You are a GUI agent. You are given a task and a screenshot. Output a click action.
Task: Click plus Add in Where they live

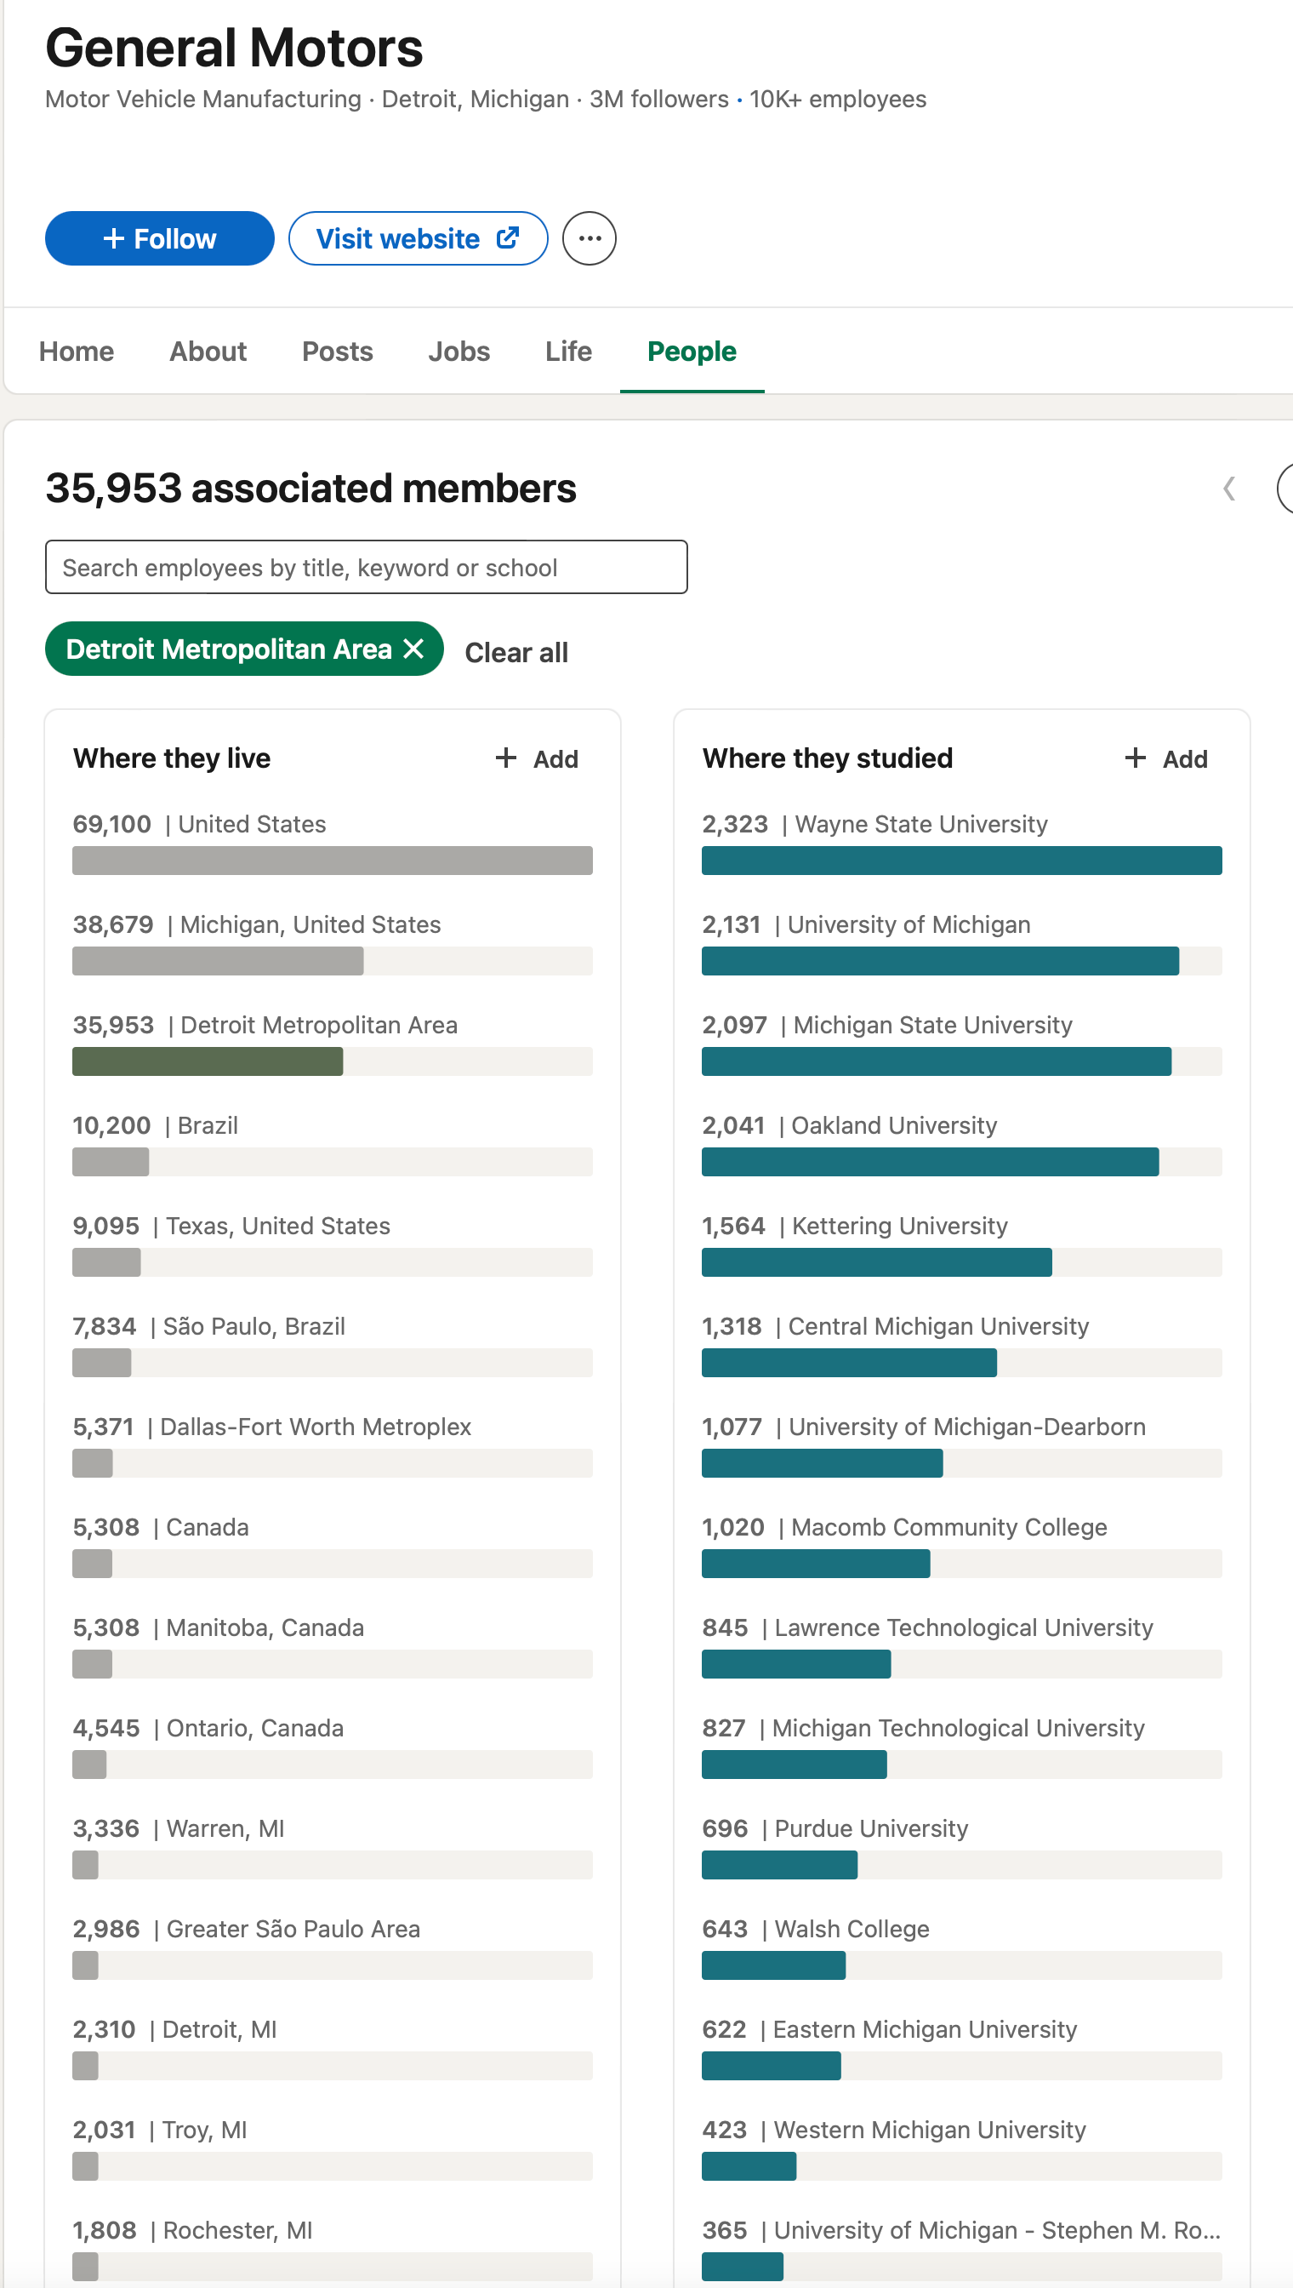tap(537, 758)
